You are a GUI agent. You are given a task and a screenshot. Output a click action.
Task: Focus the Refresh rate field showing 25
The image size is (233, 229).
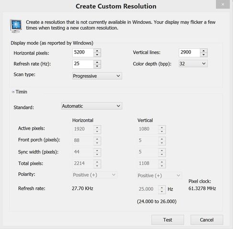coord(83,64)
